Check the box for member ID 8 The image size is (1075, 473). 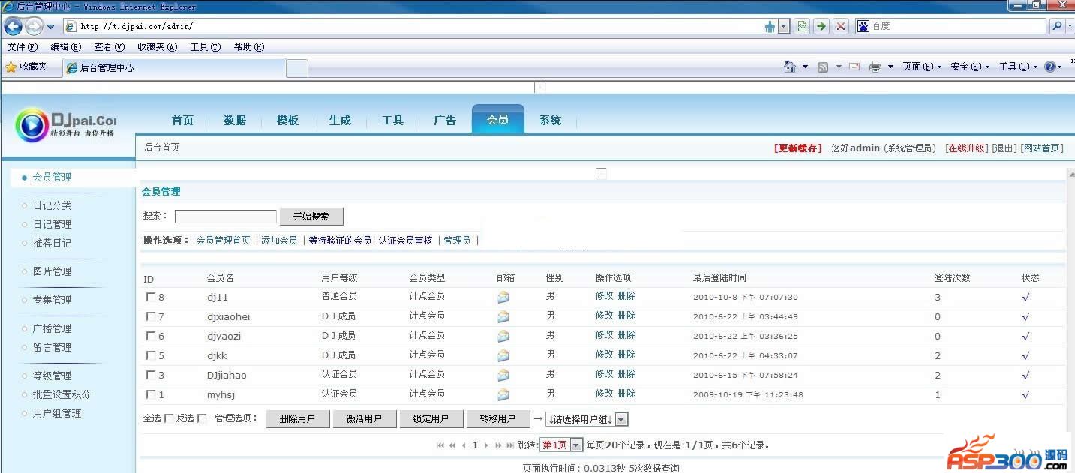coord(151,297)
